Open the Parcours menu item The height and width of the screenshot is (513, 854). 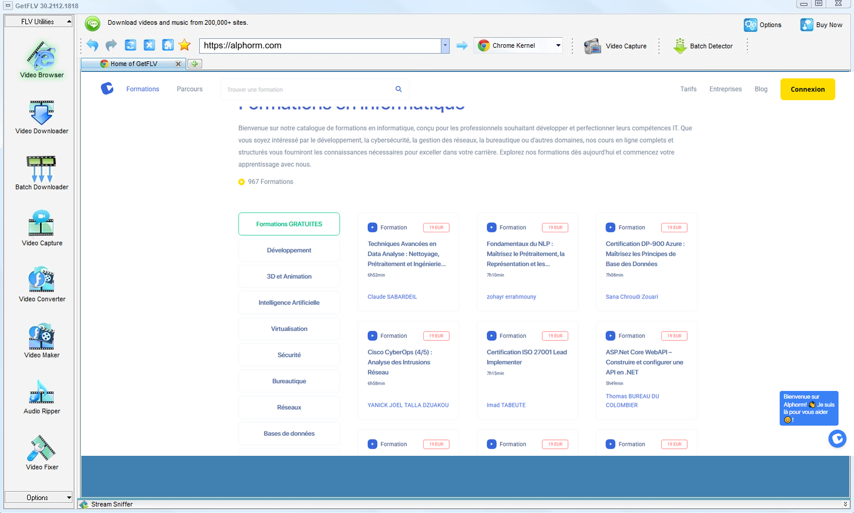(190, 89)
